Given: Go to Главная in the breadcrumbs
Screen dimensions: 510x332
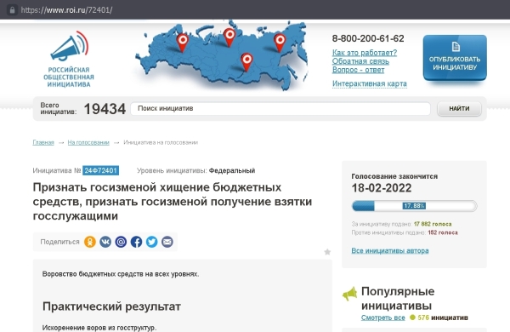Looking at the screenshot, I should point(43,142).
